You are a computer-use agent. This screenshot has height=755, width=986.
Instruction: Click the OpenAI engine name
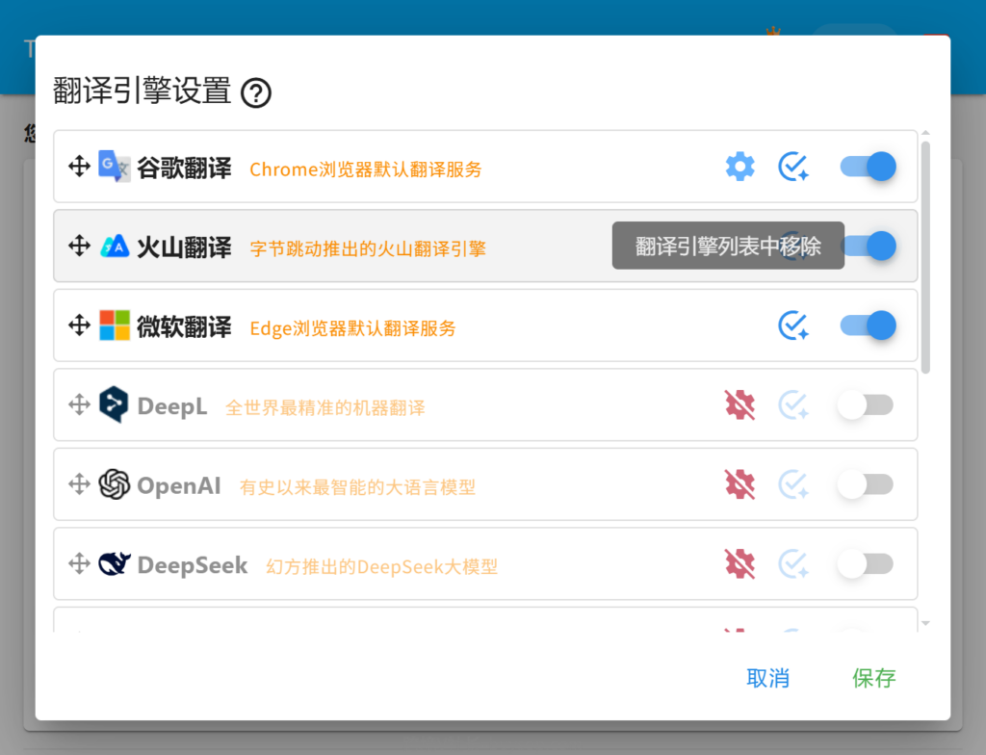pos(179,485)
